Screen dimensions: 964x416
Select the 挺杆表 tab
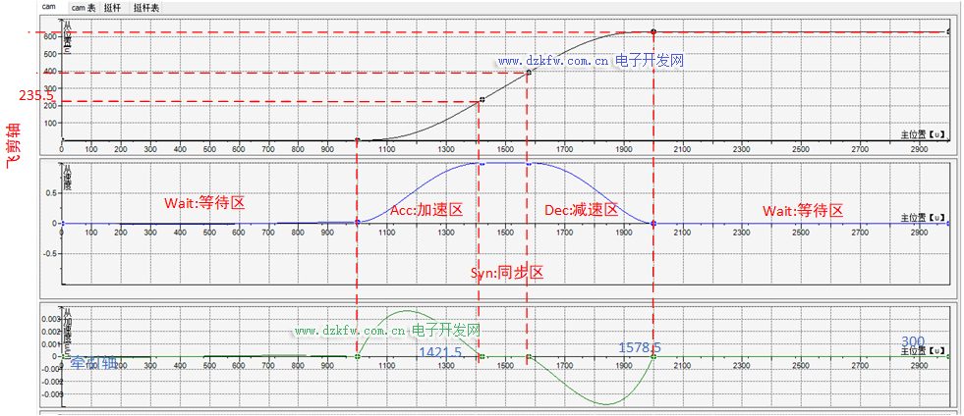pos(146,7)
